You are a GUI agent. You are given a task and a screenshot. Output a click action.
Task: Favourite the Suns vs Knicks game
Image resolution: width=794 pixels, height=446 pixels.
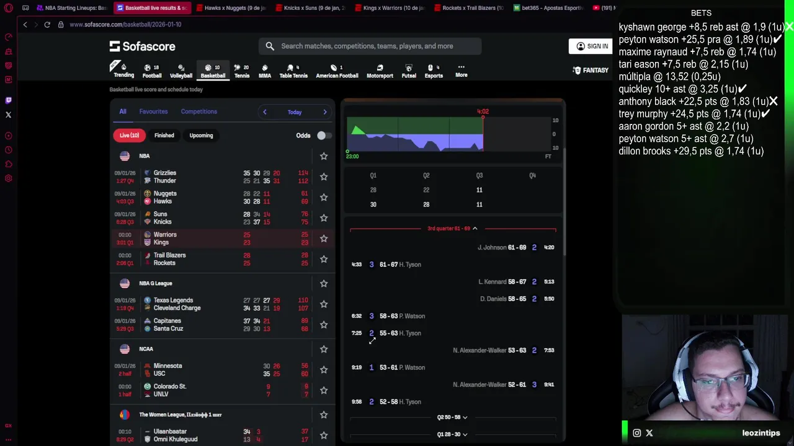(x=324, y=218)
